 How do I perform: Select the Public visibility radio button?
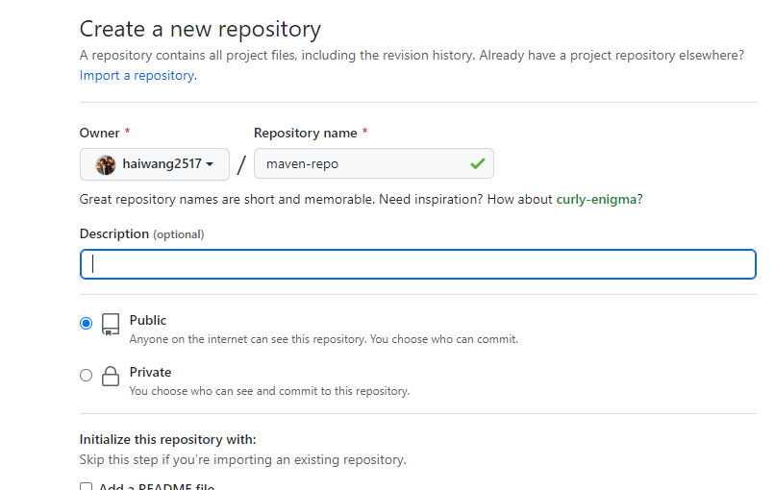pos(87,324)
